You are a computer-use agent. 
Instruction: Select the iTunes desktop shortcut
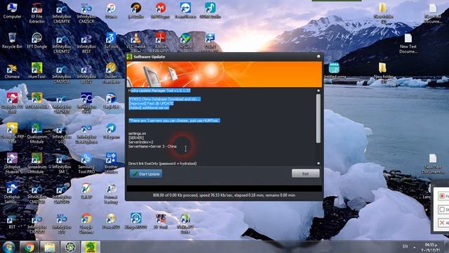point(111,11)
